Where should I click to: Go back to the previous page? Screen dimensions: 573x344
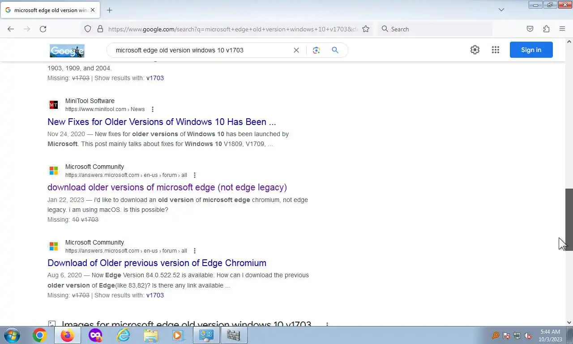[x=11, y=29]
